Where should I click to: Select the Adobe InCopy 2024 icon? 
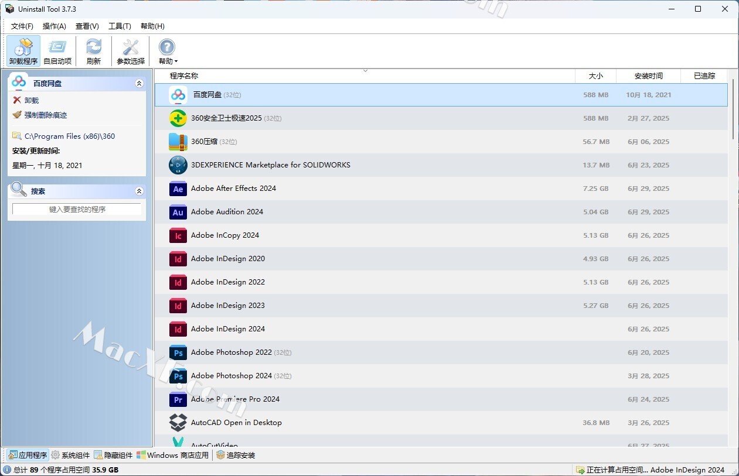(x=178, y=235)
